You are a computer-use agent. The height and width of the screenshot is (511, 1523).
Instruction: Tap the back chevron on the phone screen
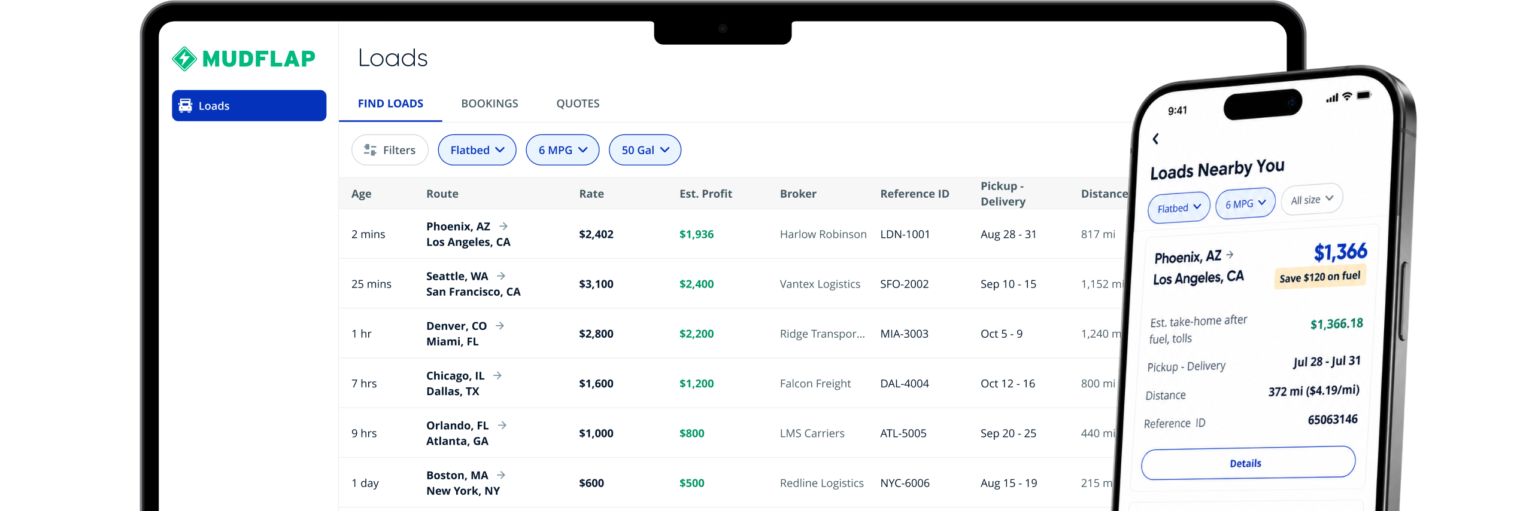[x=1155, y=139]
